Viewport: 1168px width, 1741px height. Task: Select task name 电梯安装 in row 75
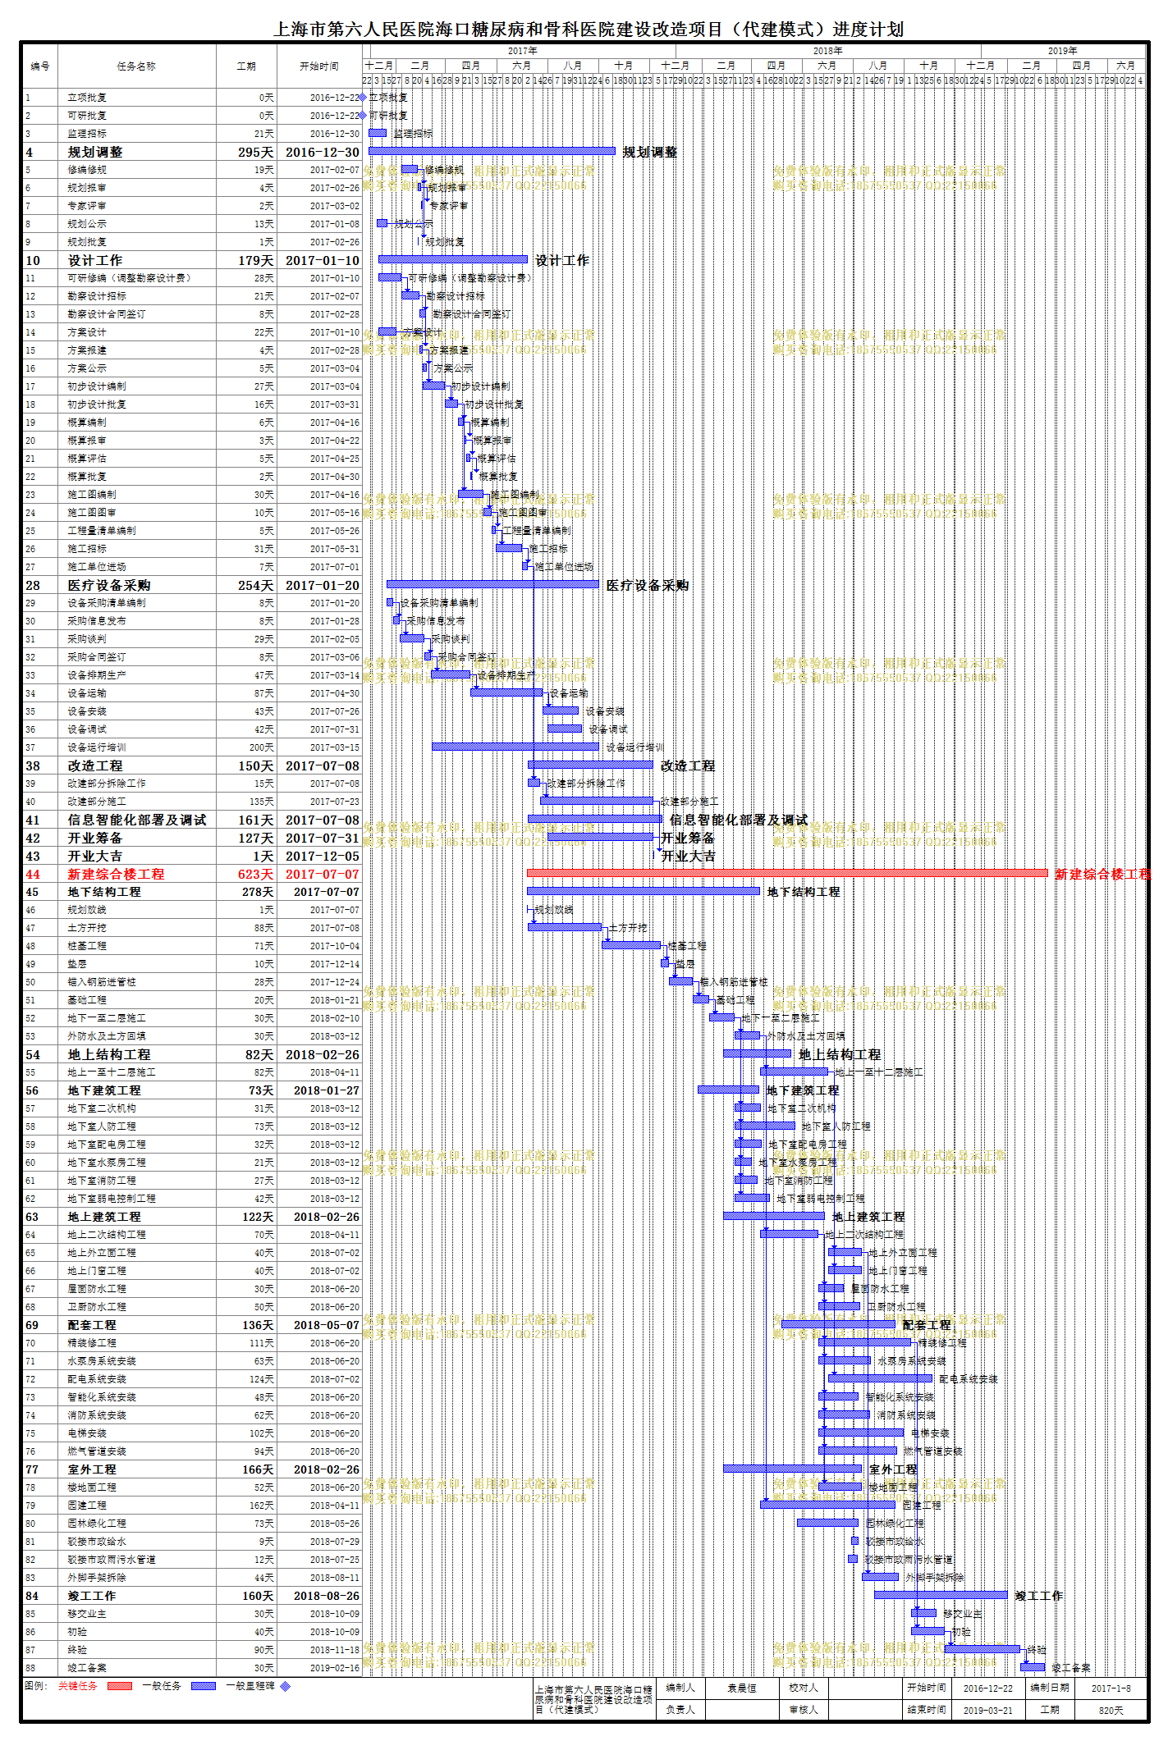point(87,1433)
